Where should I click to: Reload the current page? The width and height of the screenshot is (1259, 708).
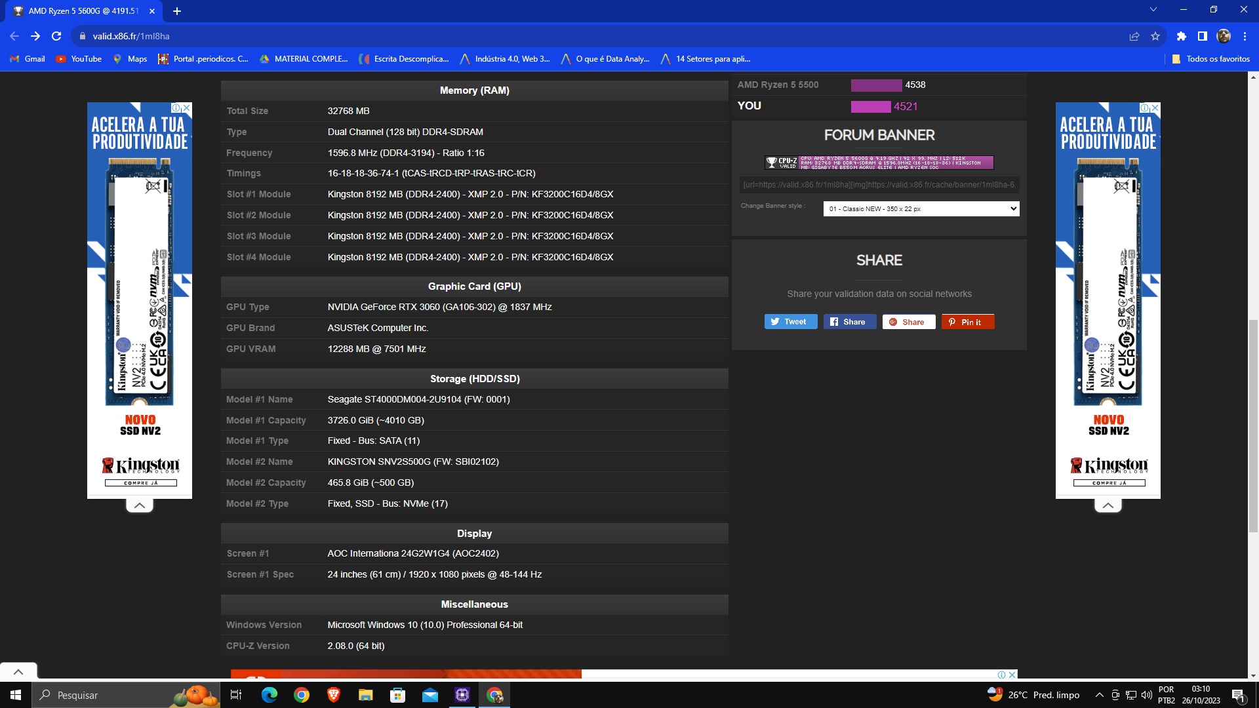point(56,36)
